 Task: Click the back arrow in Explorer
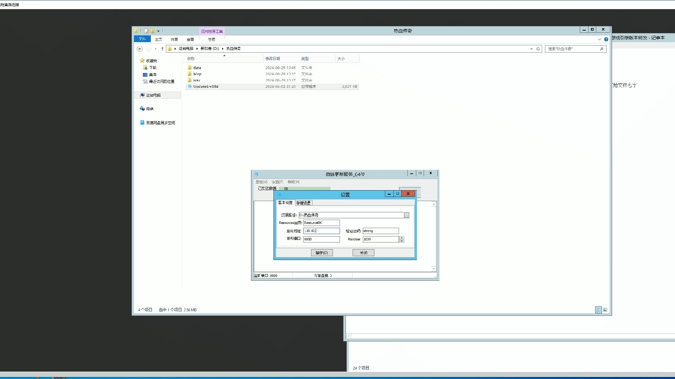[x=140, y=49]
